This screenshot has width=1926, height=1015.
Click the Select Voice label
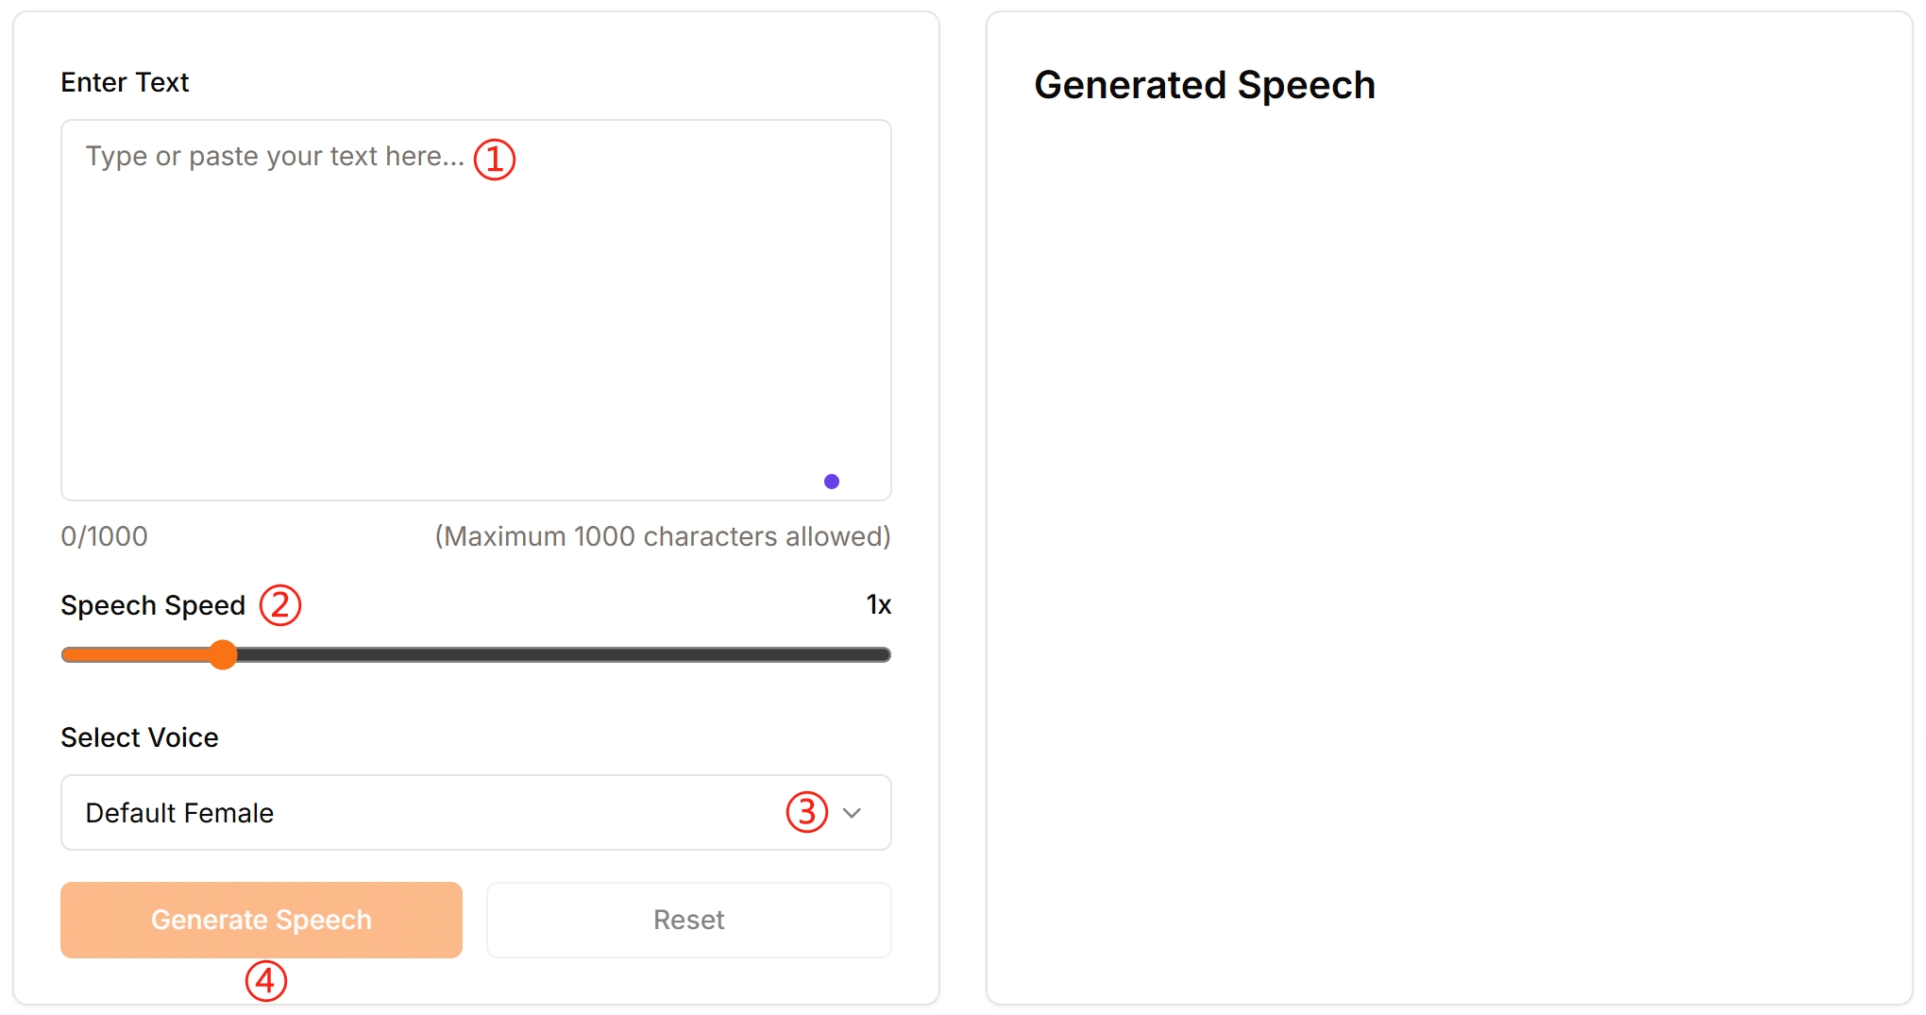tap(140, 737)
